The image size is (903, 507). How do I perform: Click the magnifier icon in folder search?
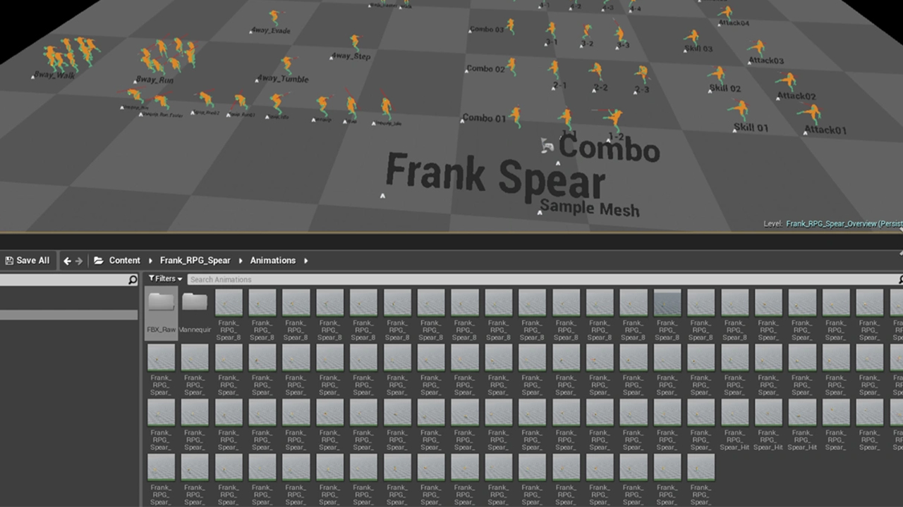click(x=133, y=280)
